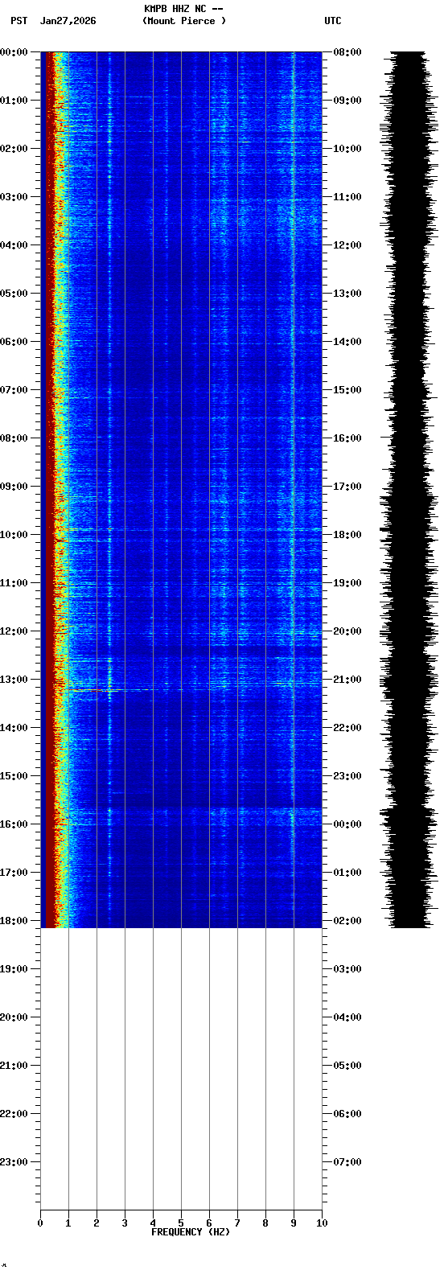Click PST time label '11:00'

[x=14, y=583]
